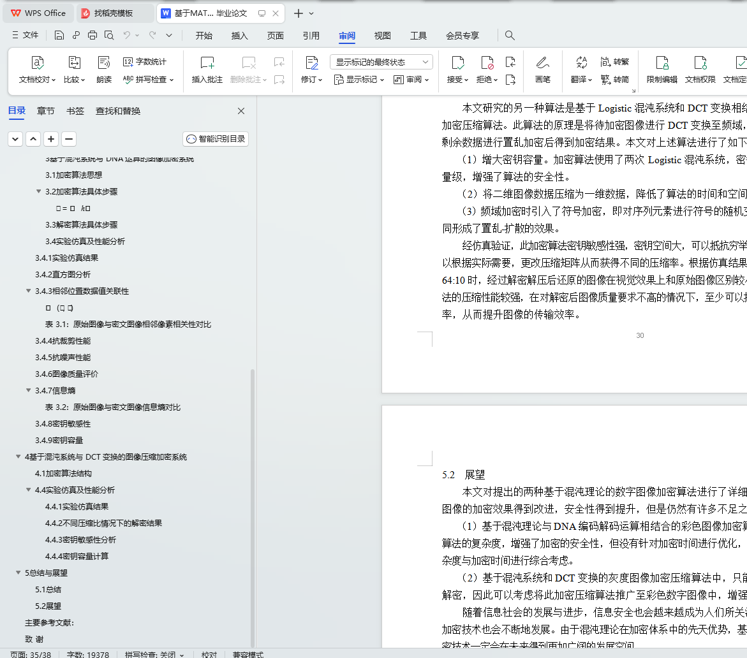The width and height of the screenshot is (747, 658).
Task: Convert text with 繁转简
Action: tap(614, 80)
